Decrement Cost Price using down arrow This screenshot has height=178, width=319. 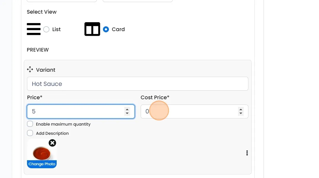(241, 113)
